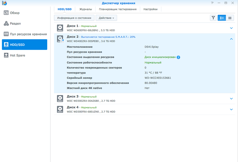The image size is (238, 162).
Task: Click Информация о состоянии button
Action: pyautogui.click(x=74, y=18)
